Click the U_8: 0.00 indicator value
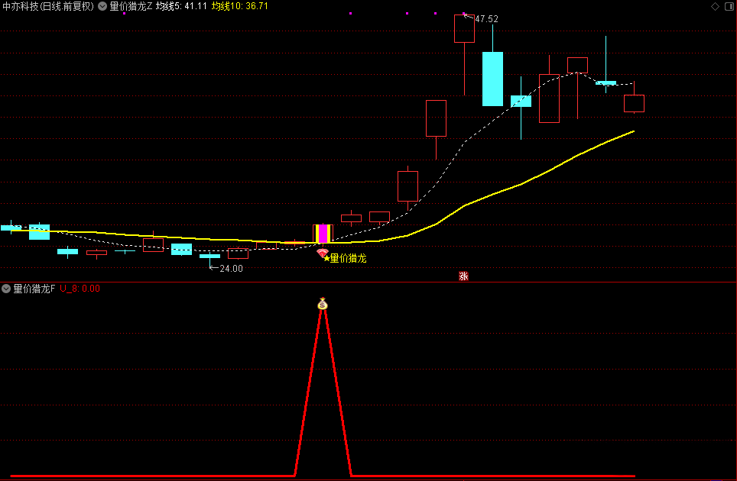 pos(80,289)
